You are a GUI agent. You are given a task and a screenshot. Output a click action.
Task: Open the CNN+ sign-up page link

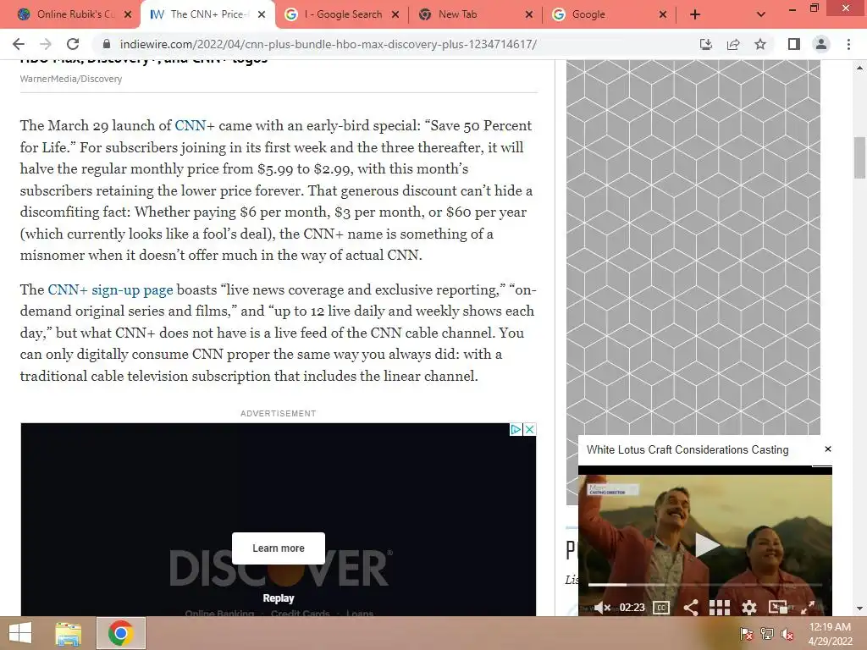(110, 289)
